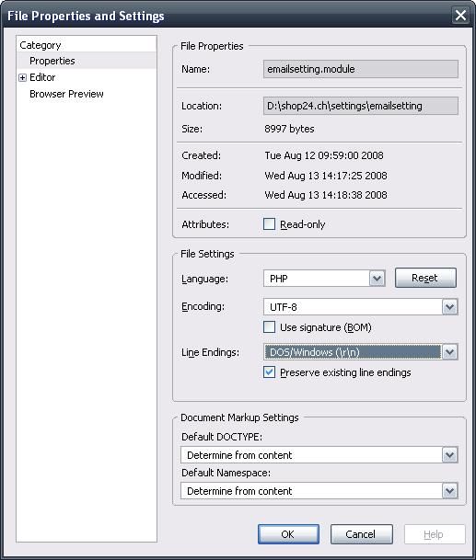Toggle Use signature (BOM) checkbox

269,327
